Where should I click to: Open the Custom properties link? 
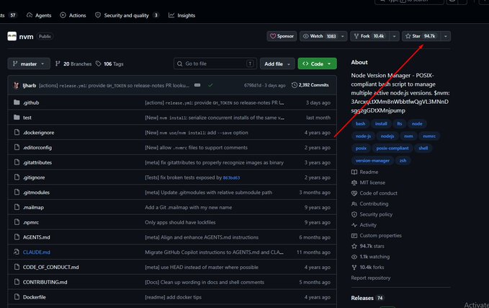(x=377, y=236)
